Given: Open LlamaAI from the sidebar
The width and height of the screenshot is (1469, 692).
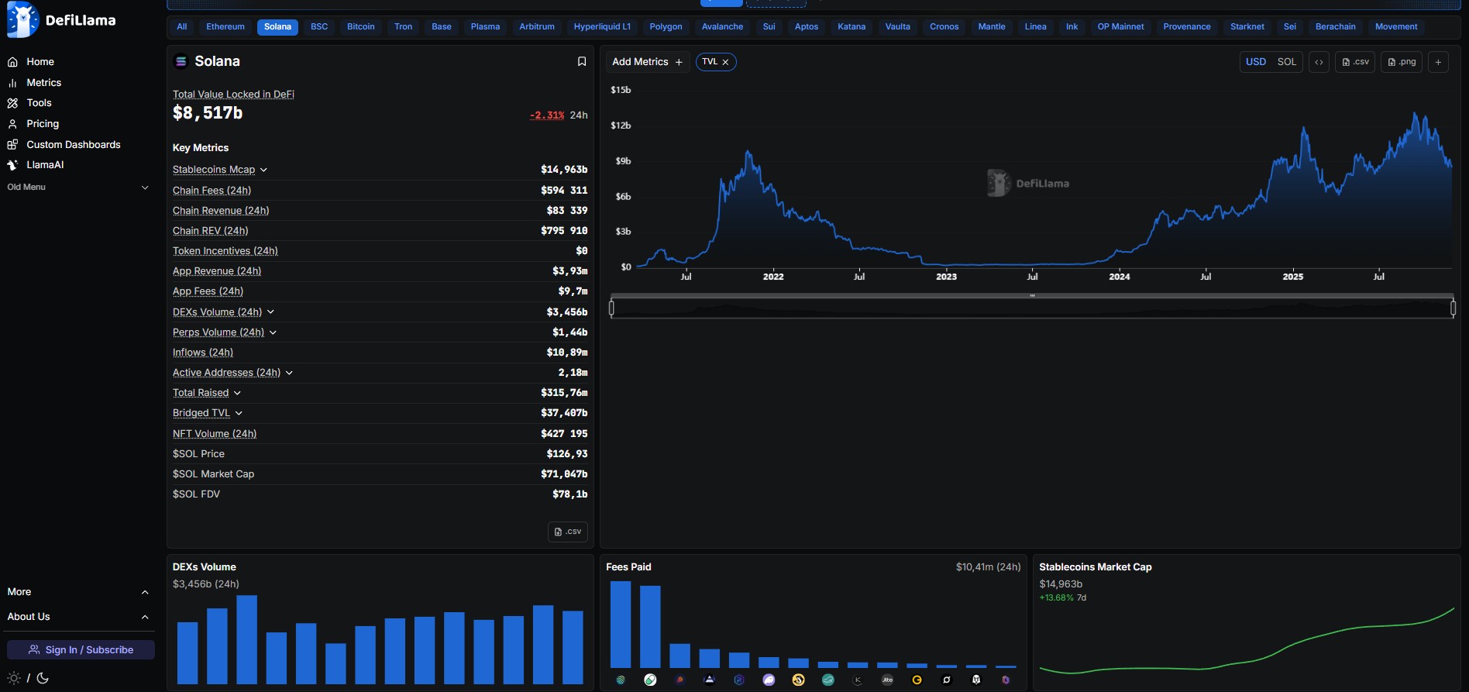Looking at the screenshot, I should click(x=45, y=165).
